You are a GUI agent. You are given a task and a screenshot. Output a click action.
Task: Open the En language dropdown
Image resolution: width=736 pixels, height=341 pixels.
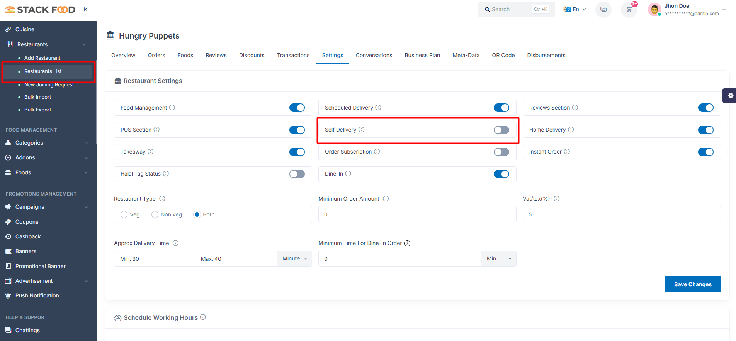575,9
